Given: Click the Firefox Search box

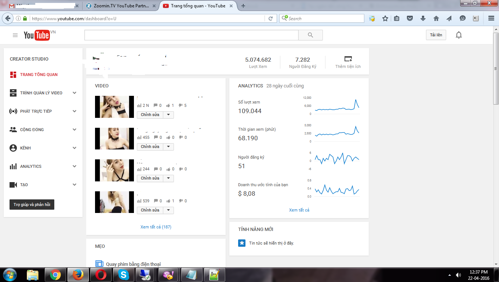Looking at the screenshot, I should 322,18.
